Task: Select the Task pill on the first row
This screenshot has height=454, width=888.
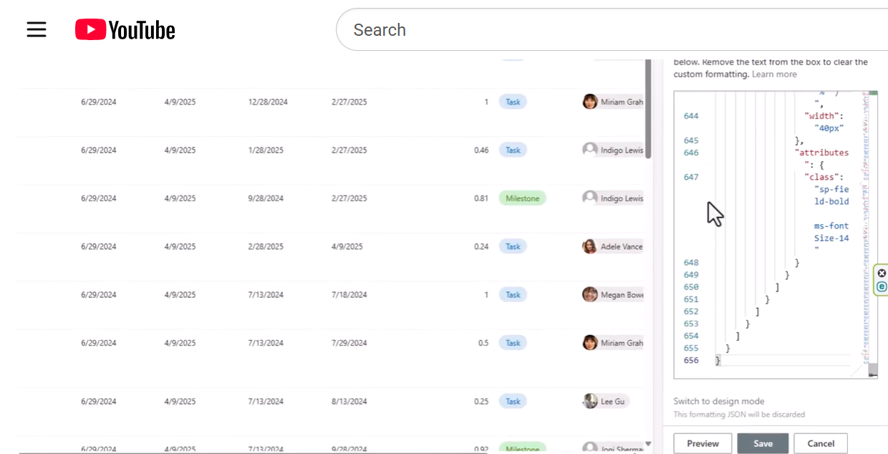Action: tap(513, 102)
